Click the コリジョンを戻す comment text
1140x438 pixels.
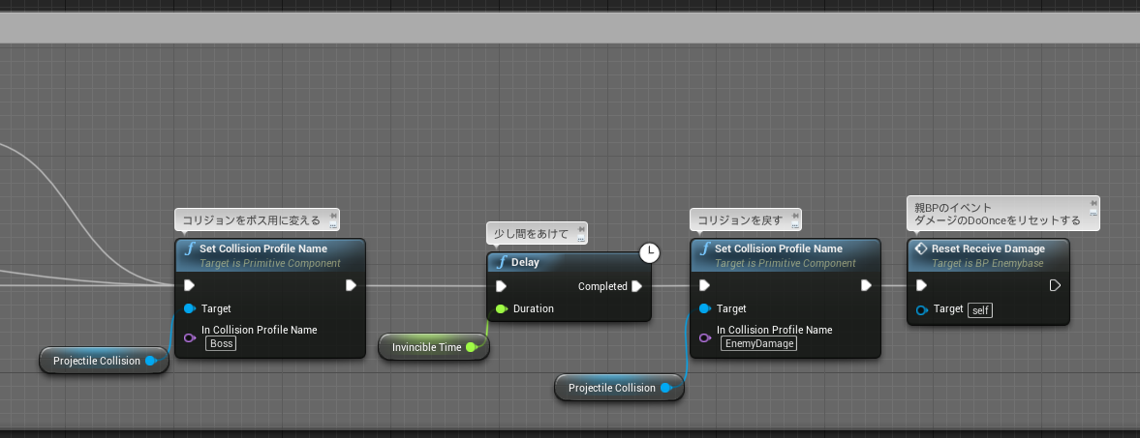[739, 220]
